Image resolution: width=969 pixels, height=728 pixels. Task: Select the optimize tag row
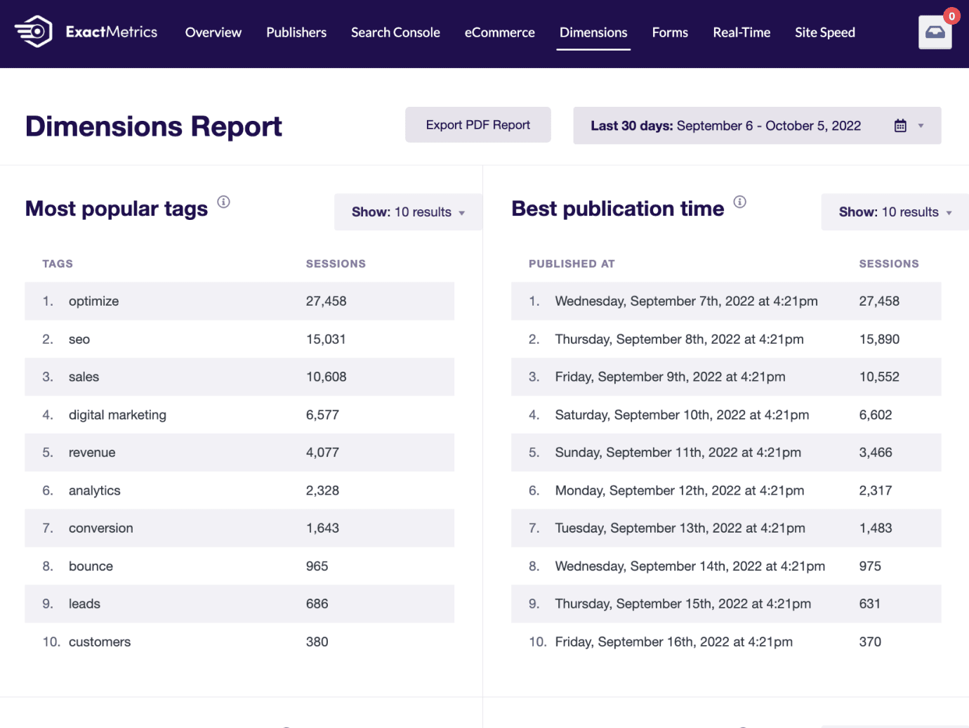click(x=239, y=301)
